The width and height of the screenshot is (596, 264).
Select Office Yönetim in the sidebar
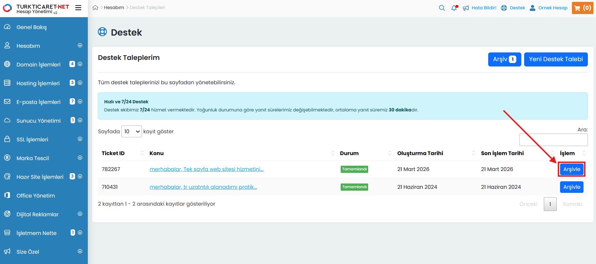tap(36, 196)
